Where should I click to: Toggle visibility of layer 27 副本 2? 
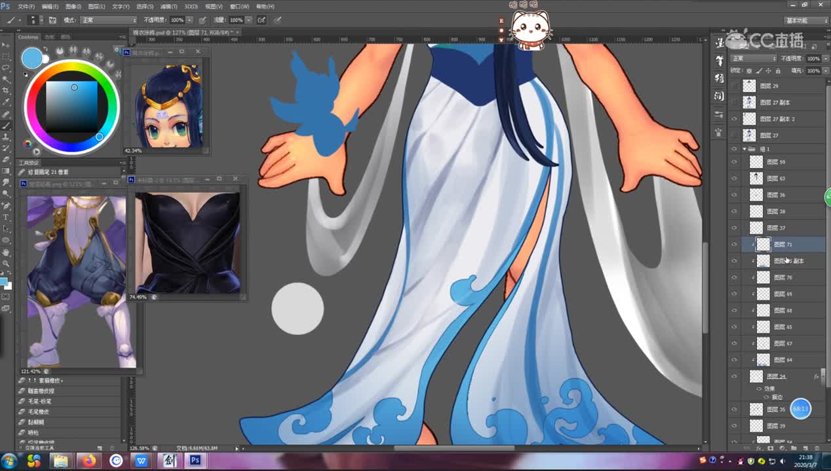[734, 119]
